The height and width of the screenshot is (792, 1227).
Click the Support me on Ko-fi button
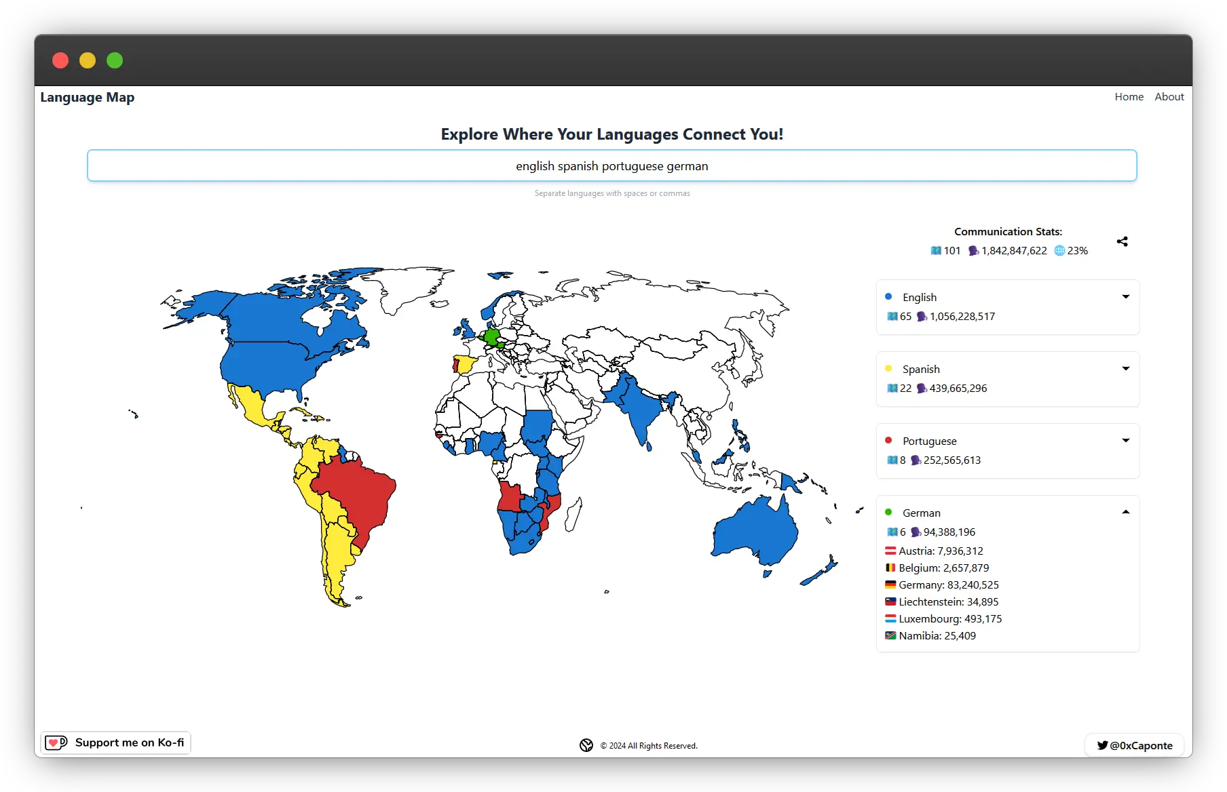(115, 742)
